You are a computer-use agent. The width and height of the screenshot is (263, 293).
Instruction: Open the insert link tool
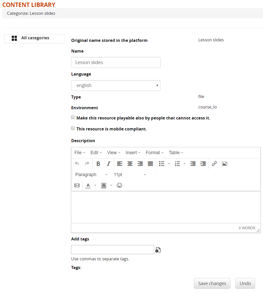click(x=214, y=164)
